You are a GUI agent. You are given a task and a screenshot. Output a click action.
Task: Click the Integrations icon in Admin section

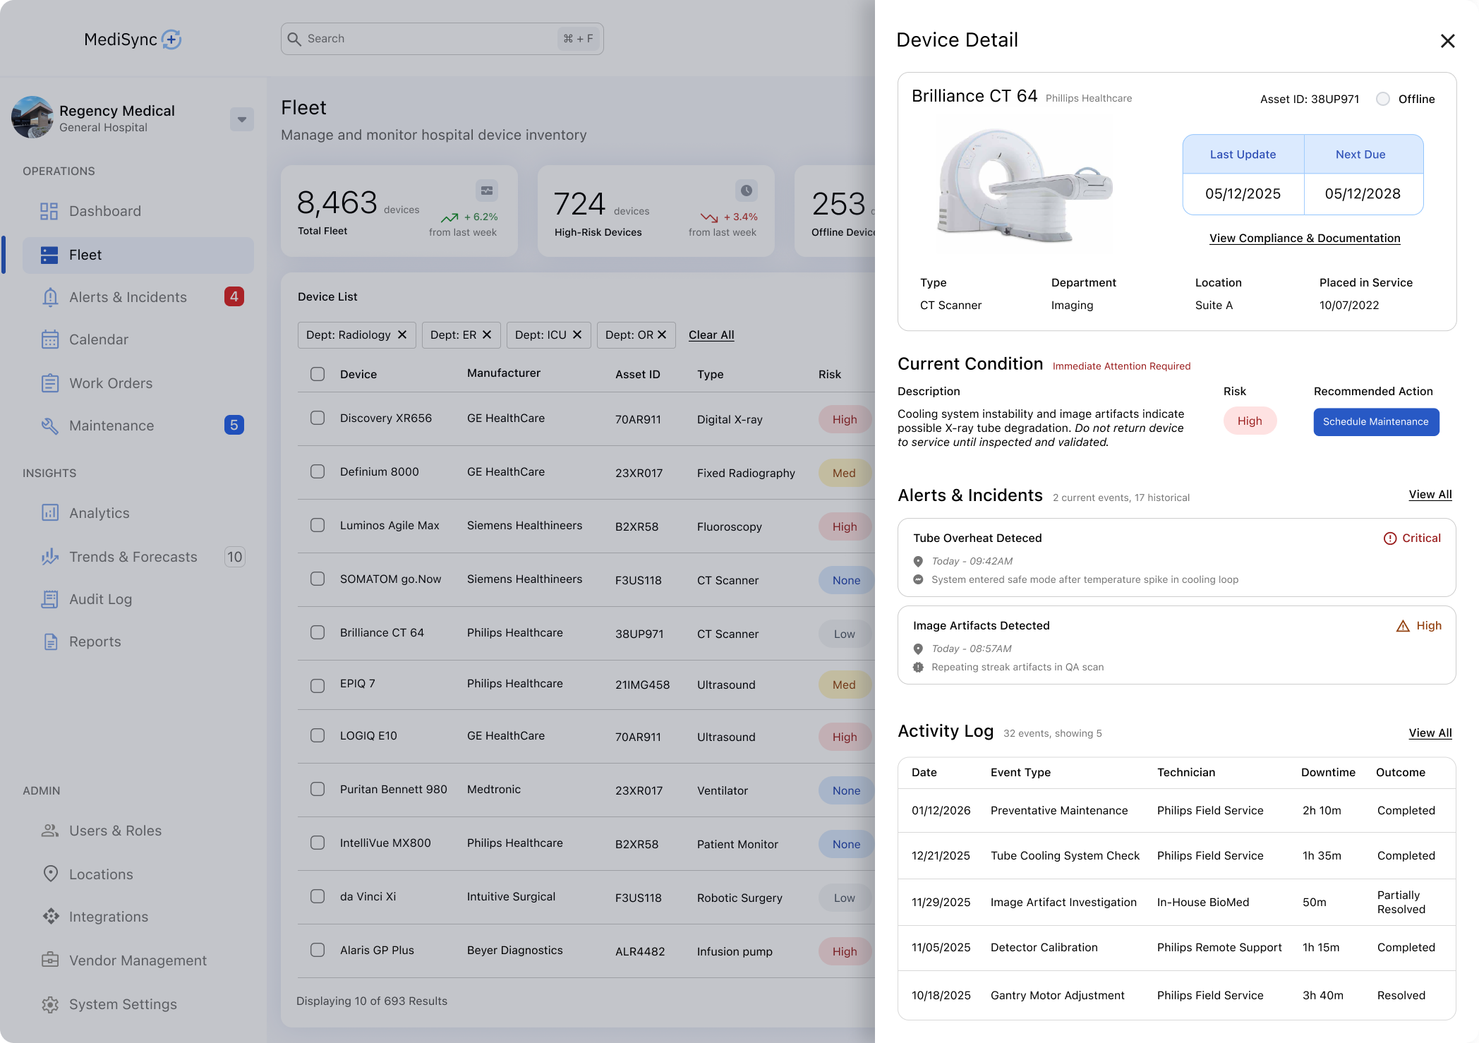click(x=50, y=917)
